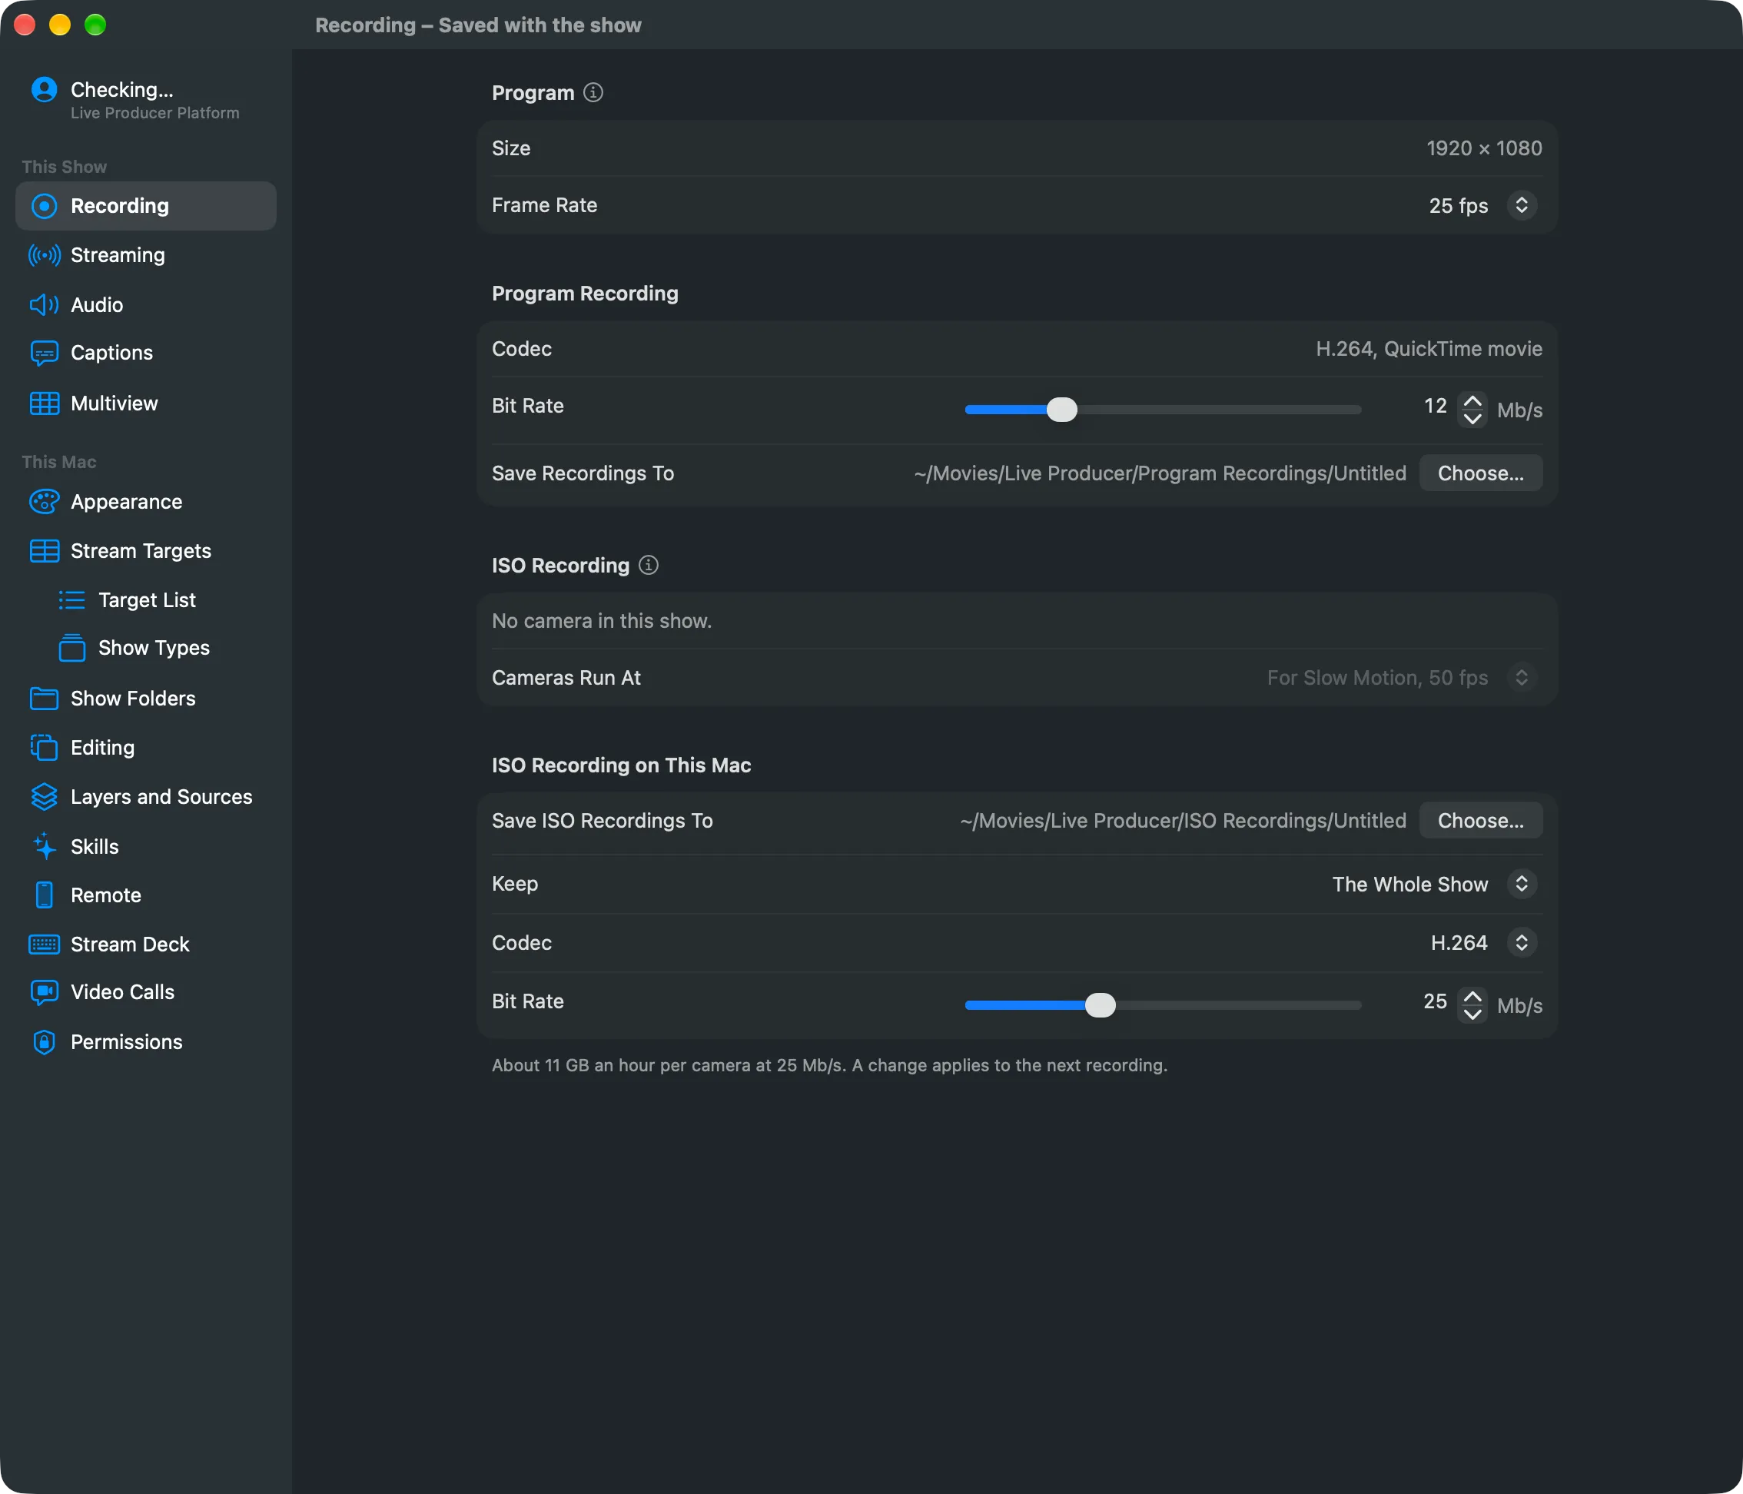Image resolution: width=1743 pixels, height=1494 pixels.
Task: Open the Cameras Run At dropdown
Action: (x=1402, y=678)
